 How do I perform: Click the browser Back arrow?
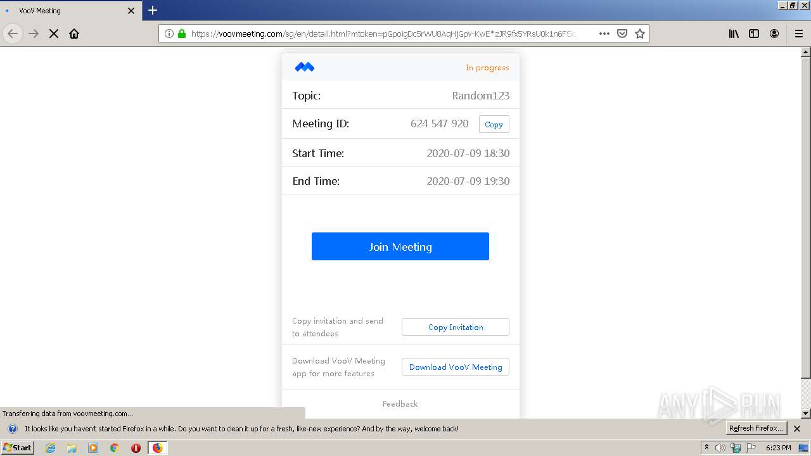click(13, 34)
